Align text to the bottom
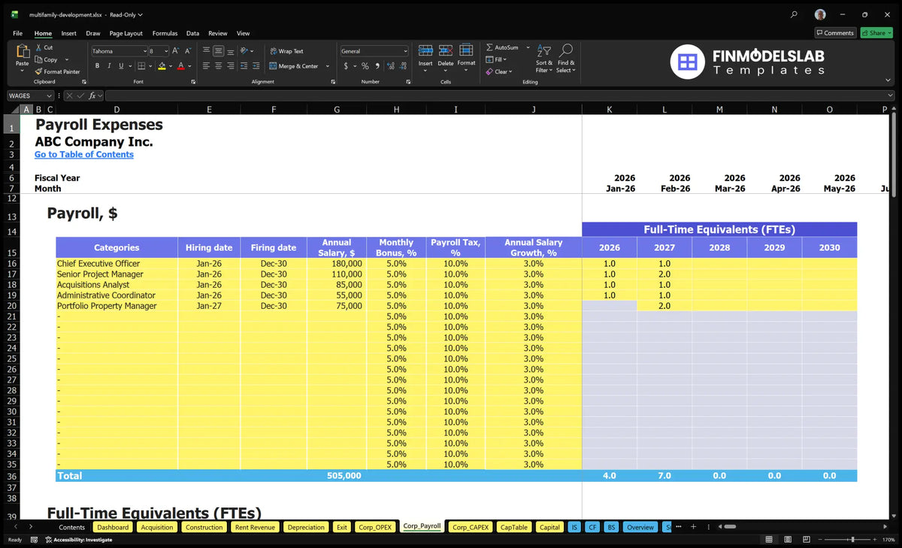The height and width of the screenshot is (548, 902). [230, 51]
